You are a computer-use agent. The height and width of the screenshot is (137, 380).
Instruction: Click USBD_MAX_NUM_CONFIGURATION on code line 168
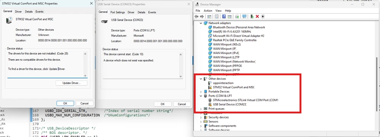pyautogui.click(x=72, y=115)
